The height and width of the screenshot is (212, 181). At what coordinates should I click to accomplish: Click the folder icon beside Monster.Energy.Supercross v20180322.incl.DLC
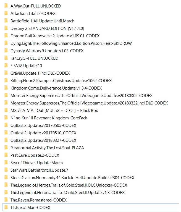pyautogui.click(x=6, y=103)
